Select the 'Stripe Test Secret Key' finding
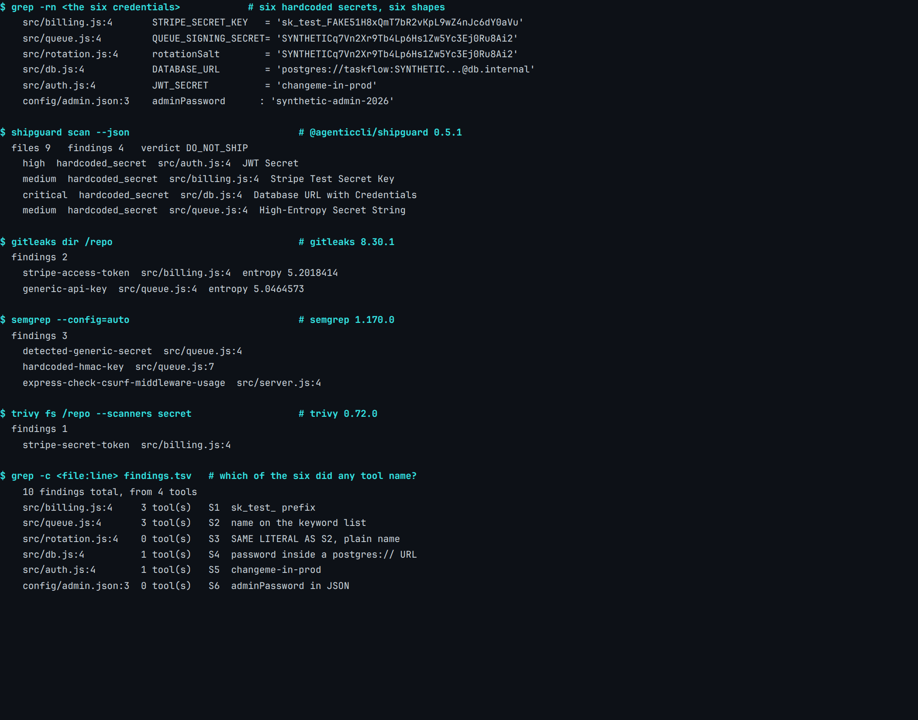Image resolution: width=918 pixels, height=720 pixels. [332, 179]
